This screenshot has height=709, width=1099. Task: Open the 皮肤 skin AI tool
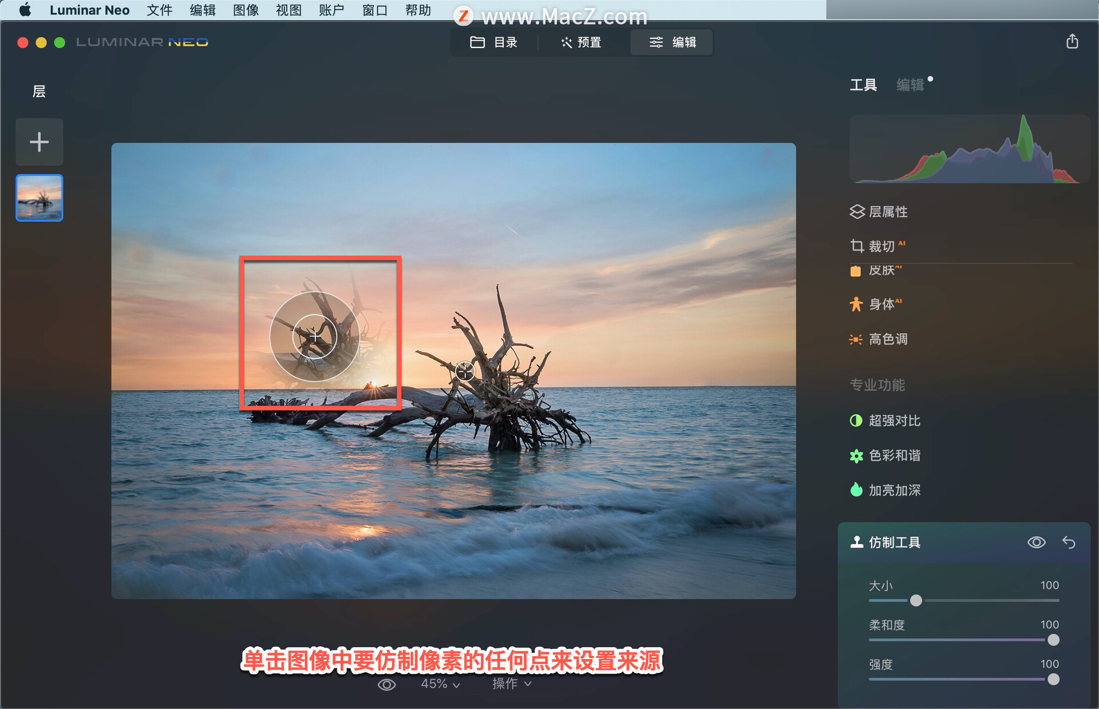(x=876, y=270)
